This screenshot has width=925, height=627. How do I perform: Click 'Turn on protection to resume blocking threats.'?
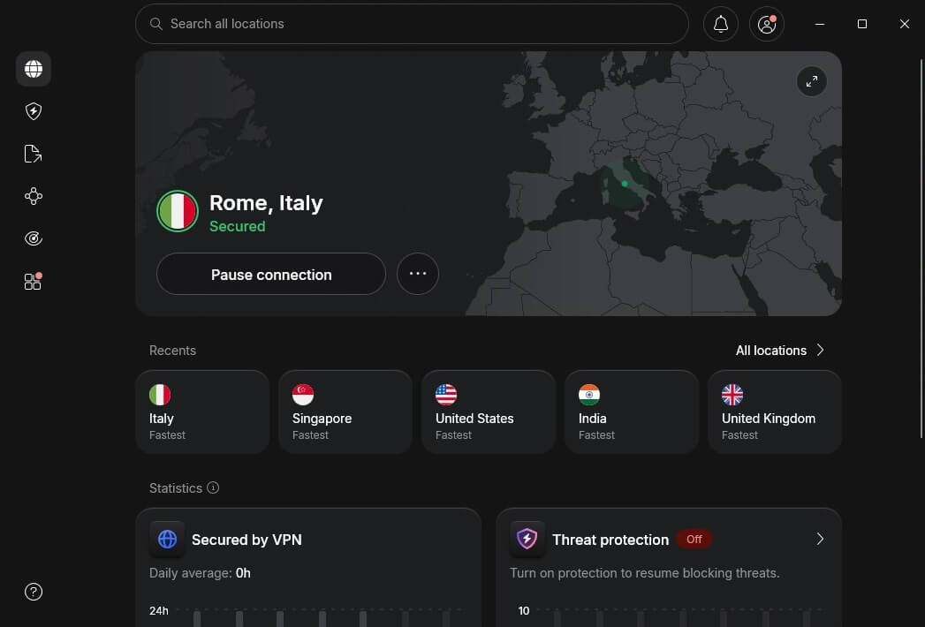[645, 573]
